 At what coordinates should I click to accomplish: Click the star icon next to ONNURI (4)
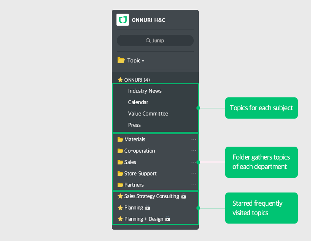120,80
